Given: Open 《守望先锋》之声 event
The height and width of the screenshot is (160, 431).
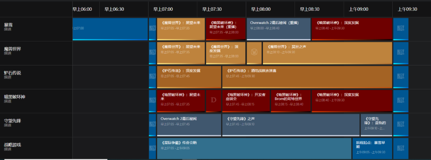Looking at the screenshot, I should point(291,125).
